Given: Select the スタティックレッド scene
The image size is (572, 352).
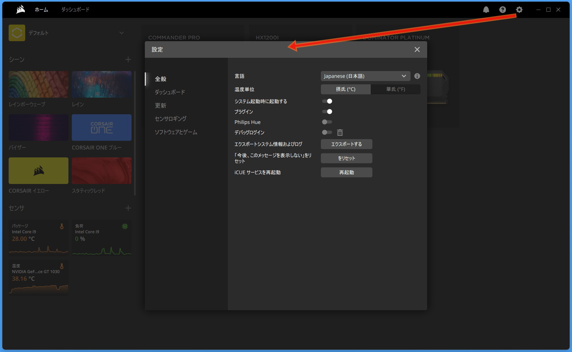Looking at the screenshot, I should 102,171.
